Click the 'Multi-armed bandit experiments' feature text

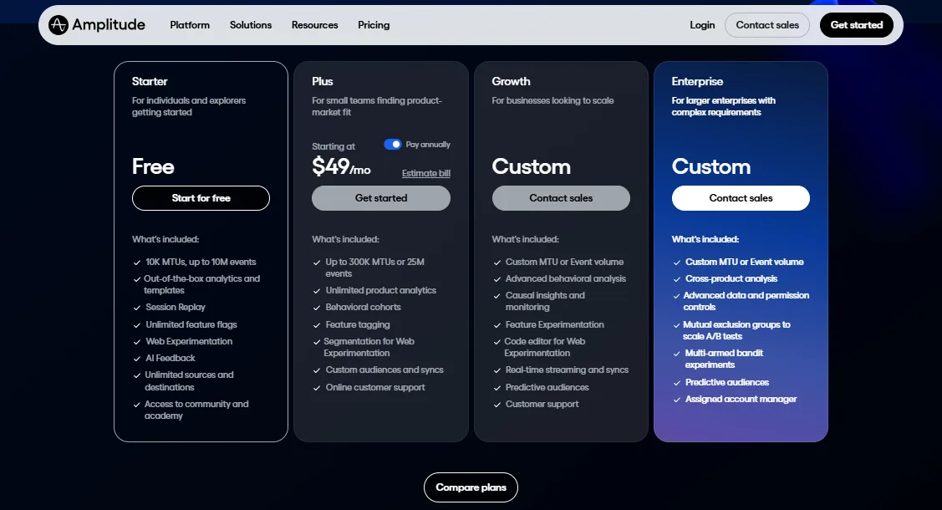[724, 359]
